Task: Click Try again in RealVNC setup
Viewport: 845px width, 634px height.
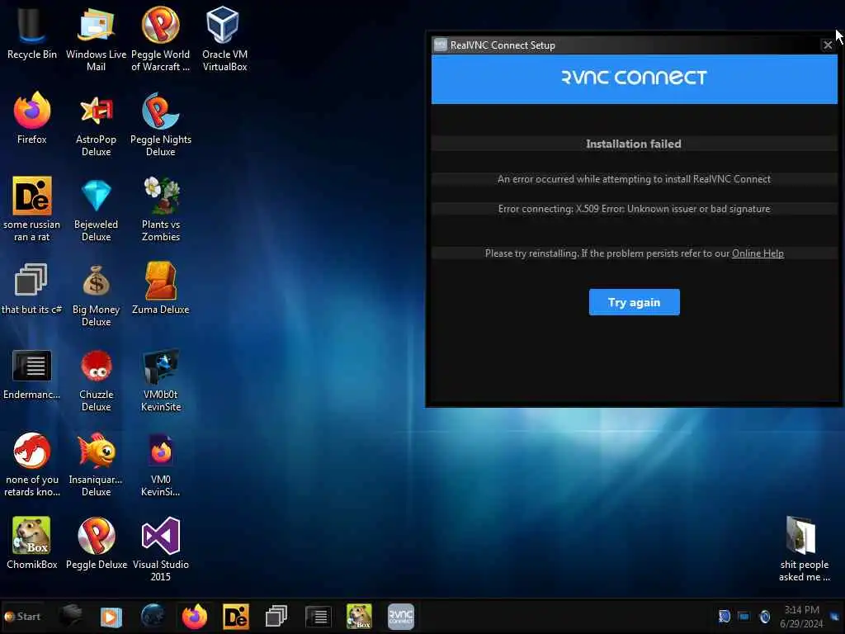Action: (x=635, y=302)
